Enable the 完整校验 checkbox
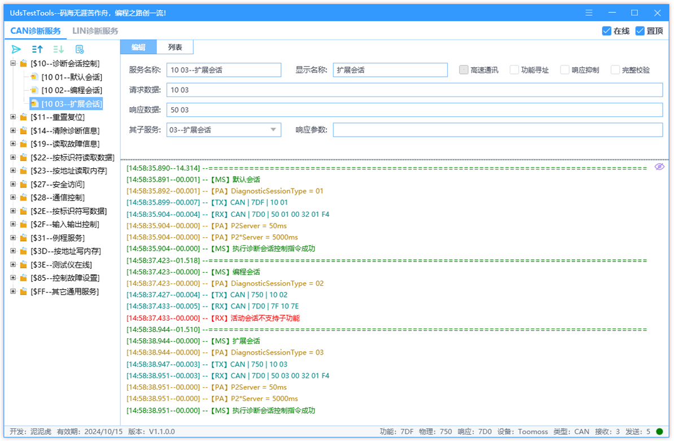The width and height of the screenshot is (674, 441). pyautogui.click(x=615, y=69)
